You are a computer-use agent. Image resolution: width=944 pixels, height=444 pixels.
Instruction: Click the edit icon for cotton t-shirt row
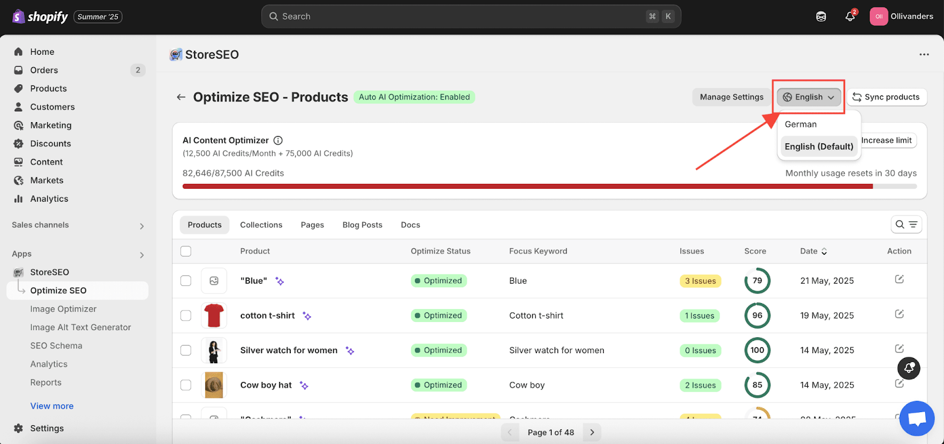[899, 314]
